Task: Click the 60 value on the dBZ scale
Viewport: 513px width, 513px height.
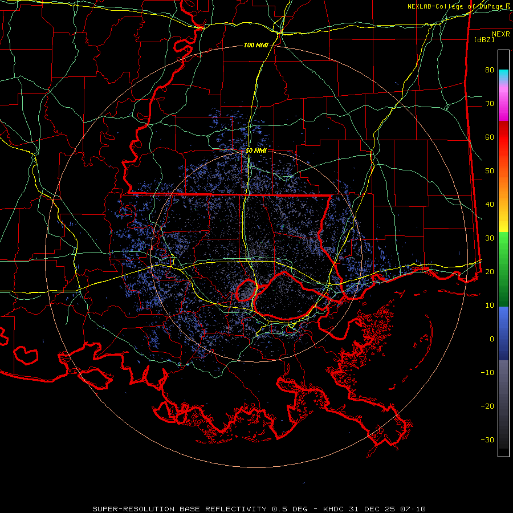Action: click(x=490, y=137)
